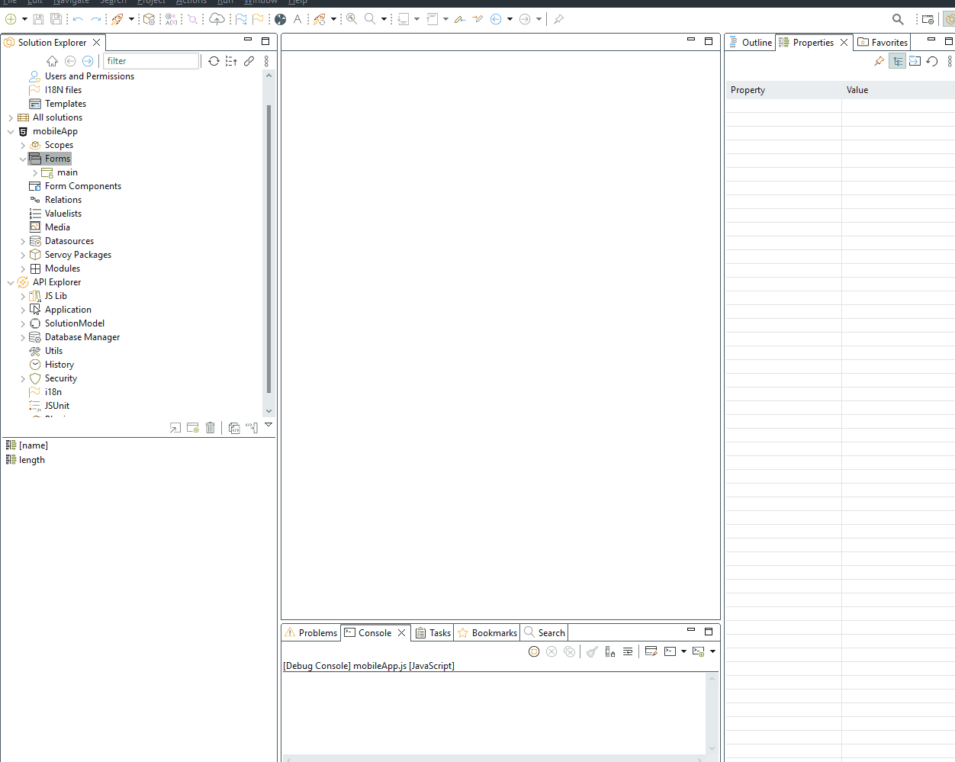955x762 pixels.
Task: Click the filter text field
Action: coord(151,61)
